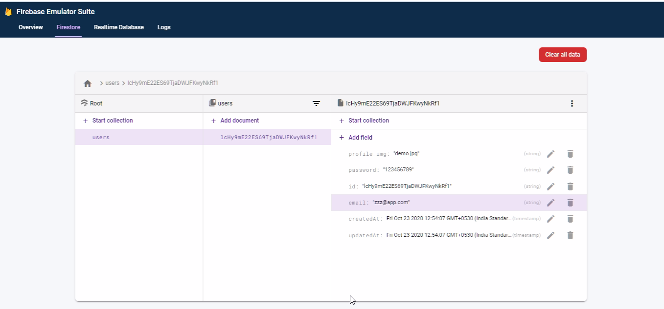This screenshot has height=309, width=664.
Task: Click the Clear all data button
Action: coord(563,55)
